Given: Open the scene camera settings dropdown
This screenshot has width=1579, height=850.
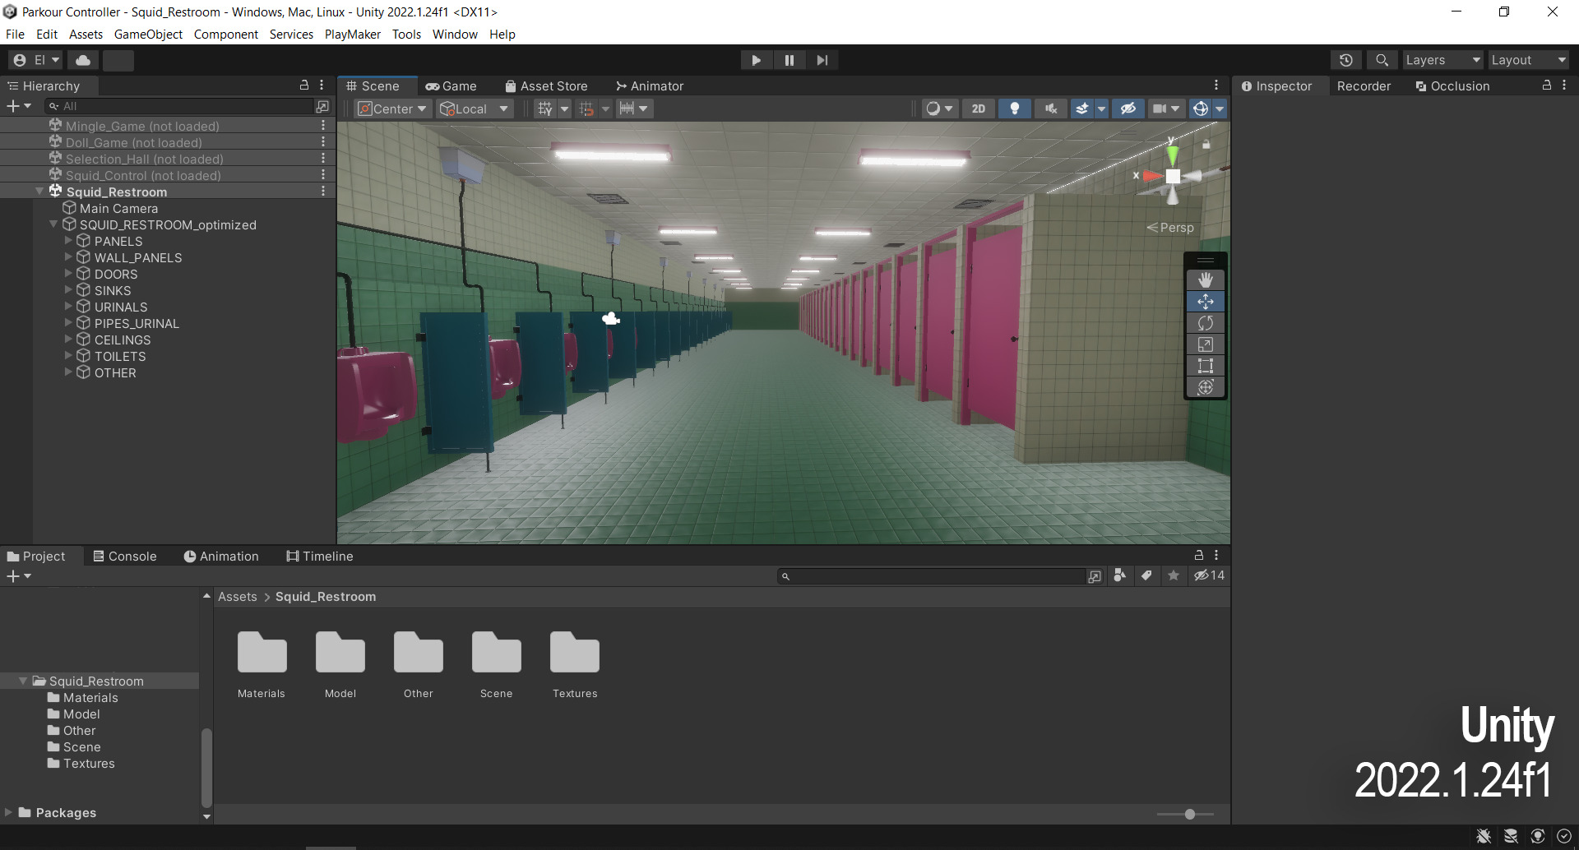Looking at the screenshot, I should (x=1165, y=109).
